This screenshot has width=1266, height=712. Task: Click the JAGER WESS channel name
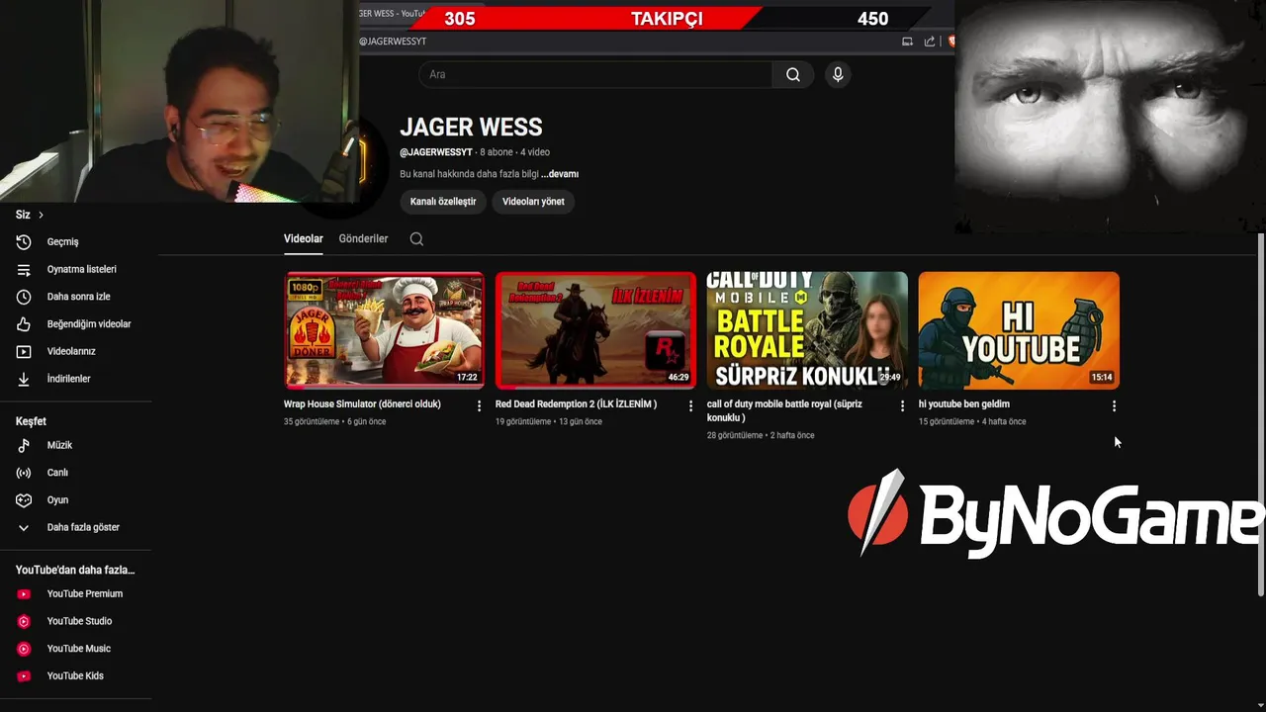point(471,128)
